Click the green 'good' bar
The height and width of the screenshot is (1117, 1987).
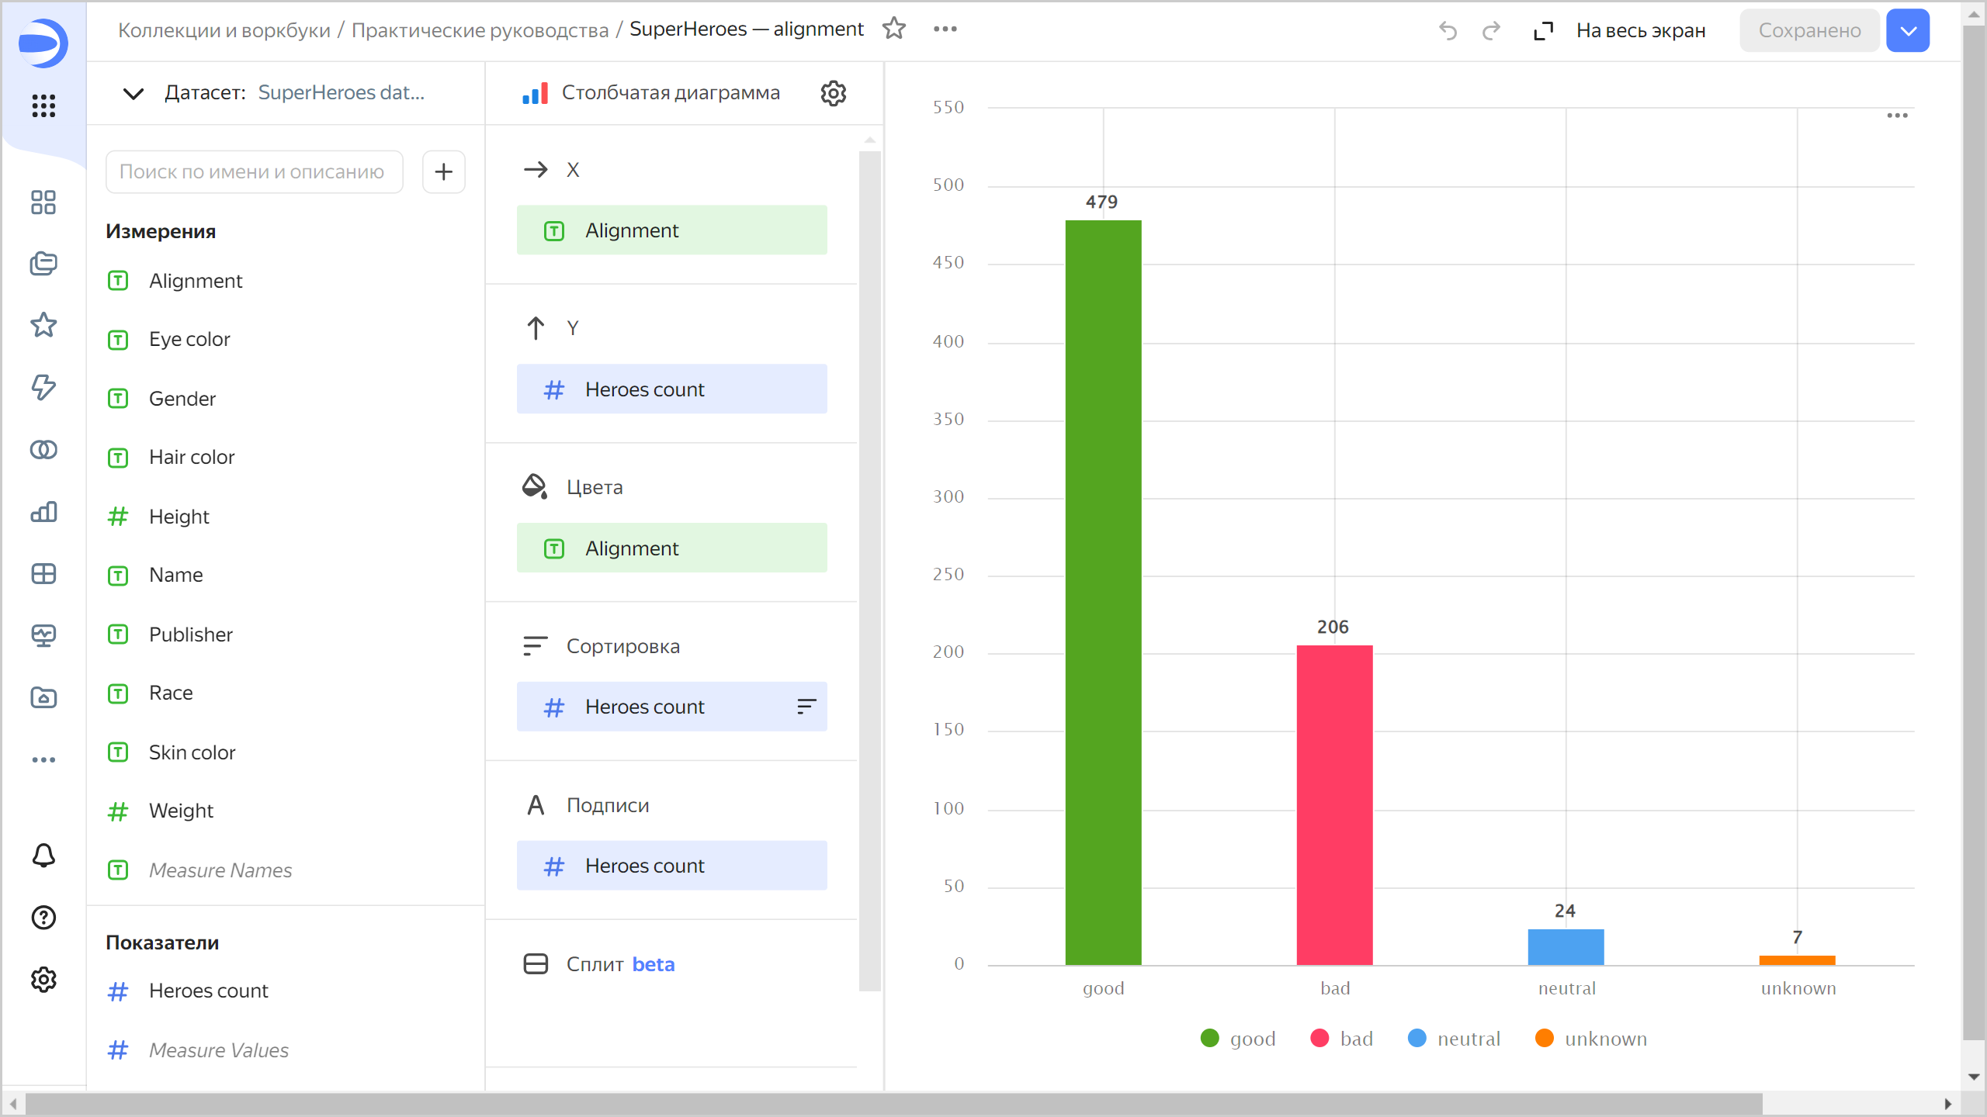tap(1103, 590)
